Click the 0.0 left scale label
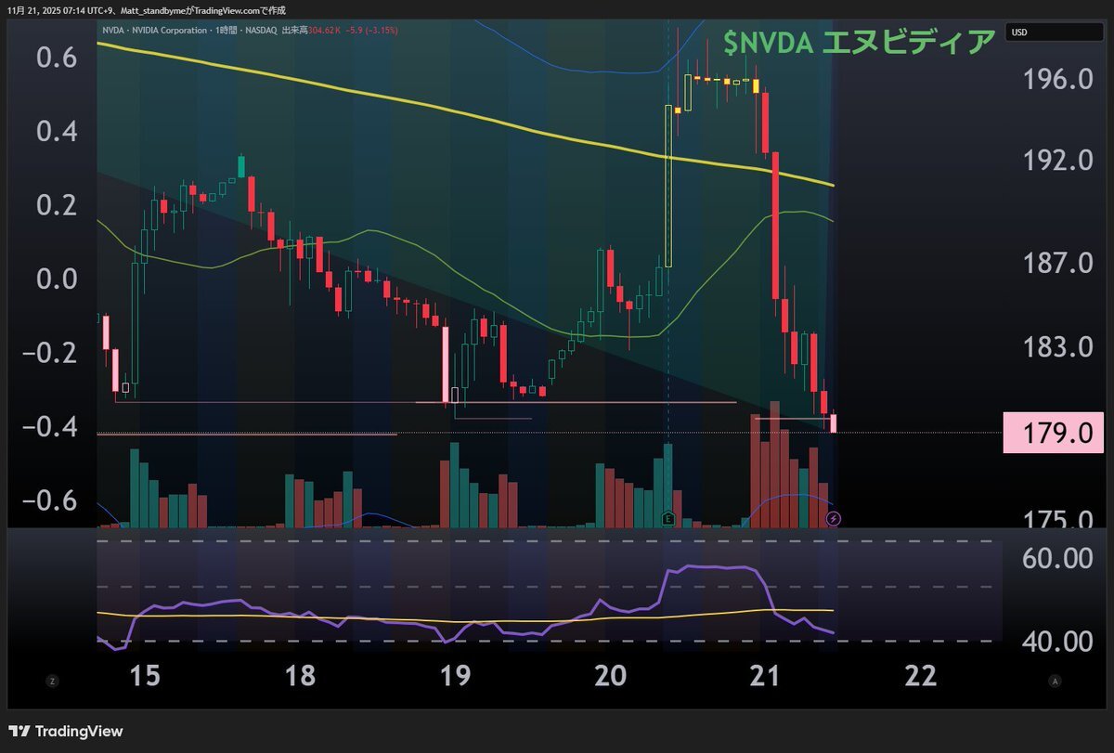Screen dimensions: 1114x753 pyautogui.click(x=57, y=279)
